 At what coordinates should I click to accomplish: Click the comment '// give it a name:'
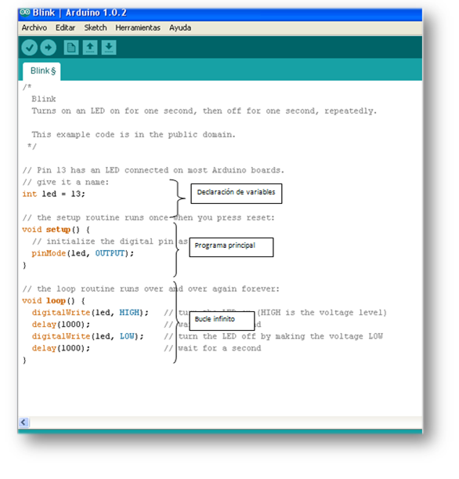(66, 182)
